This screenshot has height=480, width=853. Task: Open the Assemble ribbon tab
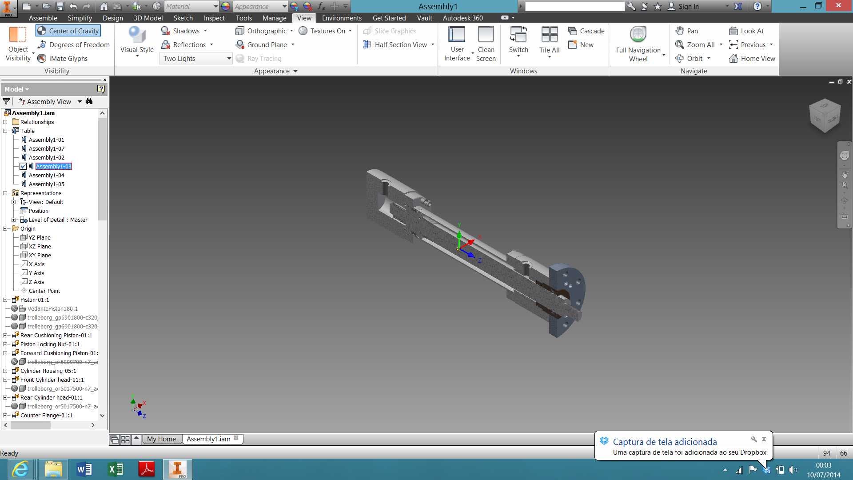(x=43, y=18)
